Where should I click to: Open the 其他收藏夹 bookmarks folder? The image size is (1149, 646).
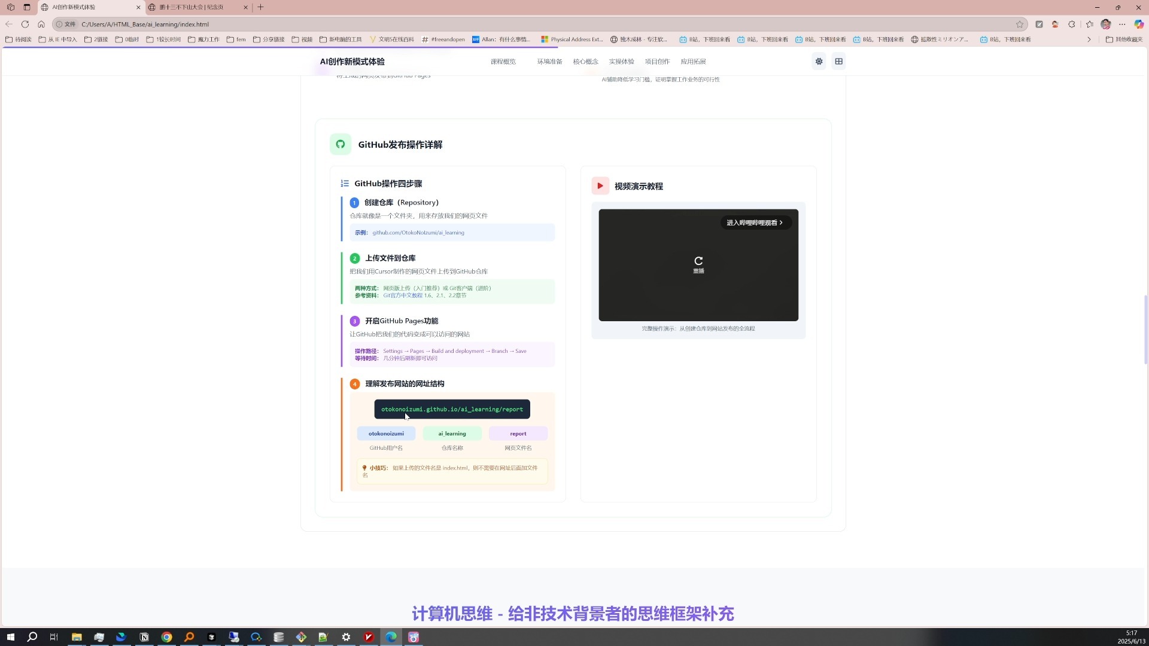1124,39
